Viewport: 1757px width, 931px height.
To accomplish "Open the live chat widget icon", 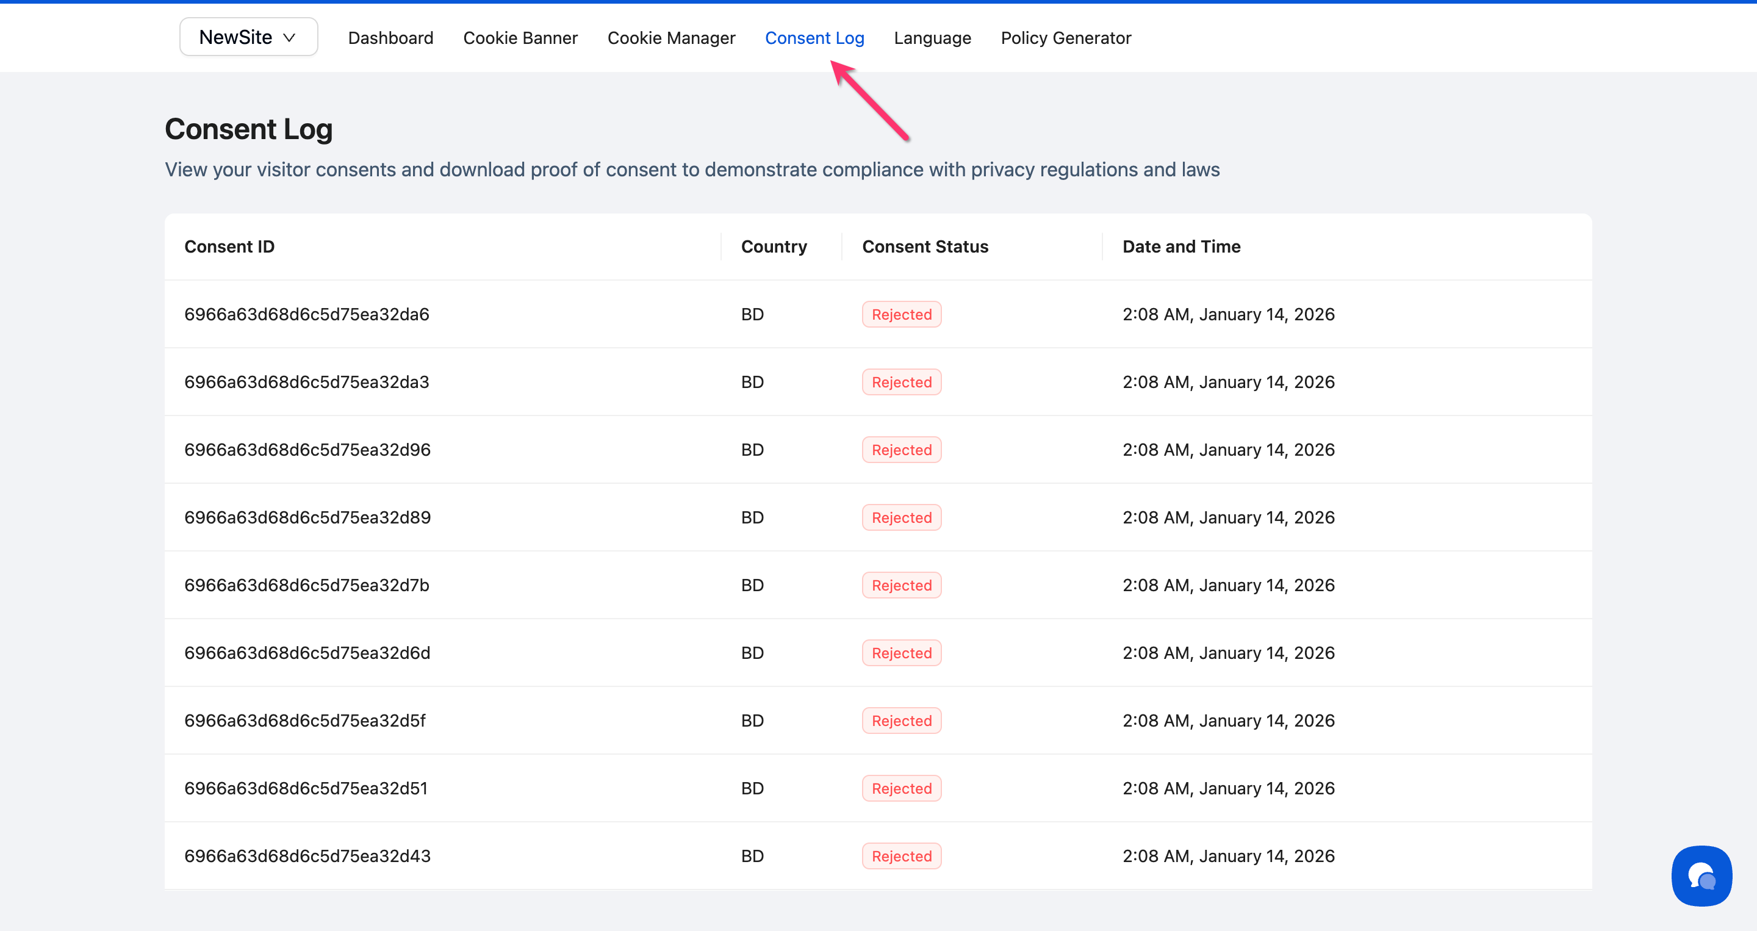I will coord(1701,875).
